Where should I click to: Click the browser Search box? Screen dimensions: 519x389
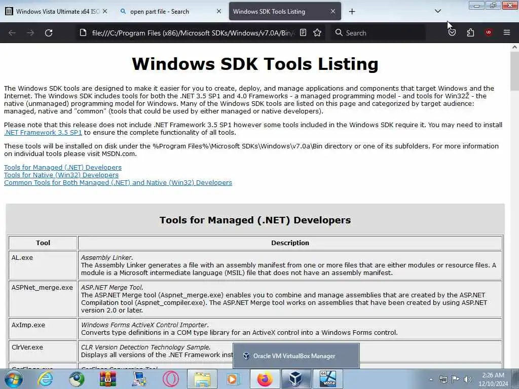[x=378, y=33]
